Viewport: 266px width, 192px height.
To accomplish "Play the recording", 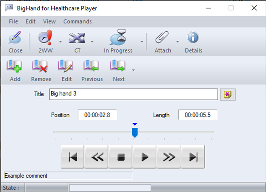I will pyautogui.click(x=145, y=157).
